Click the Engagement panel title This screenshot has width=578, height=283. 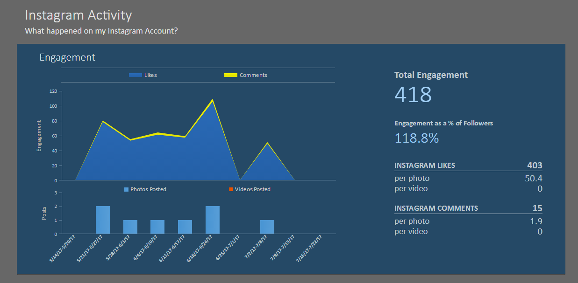[67, 57]
